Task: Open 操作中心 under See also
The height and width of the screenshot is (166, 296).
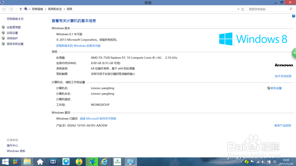Action: [12, 146]
